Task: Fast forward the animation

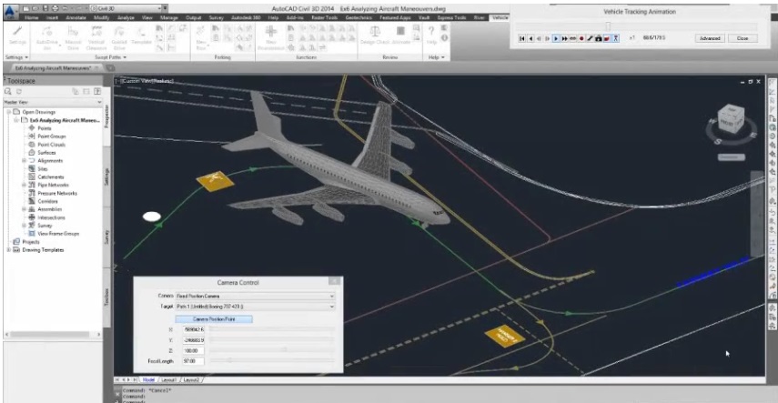Action: click(565, 38)
